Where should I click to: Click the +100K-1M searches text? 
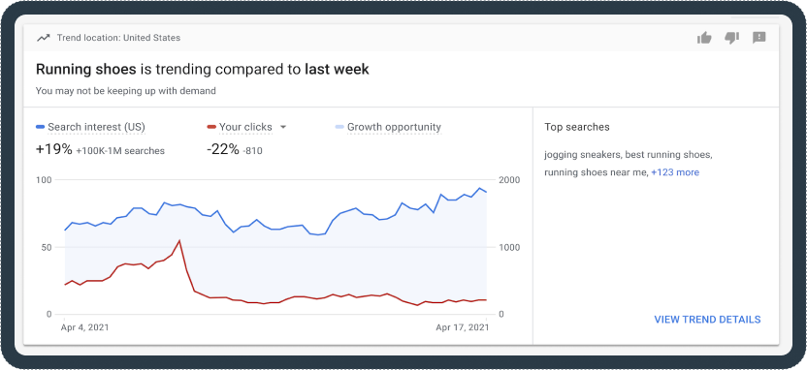[120, 151]
